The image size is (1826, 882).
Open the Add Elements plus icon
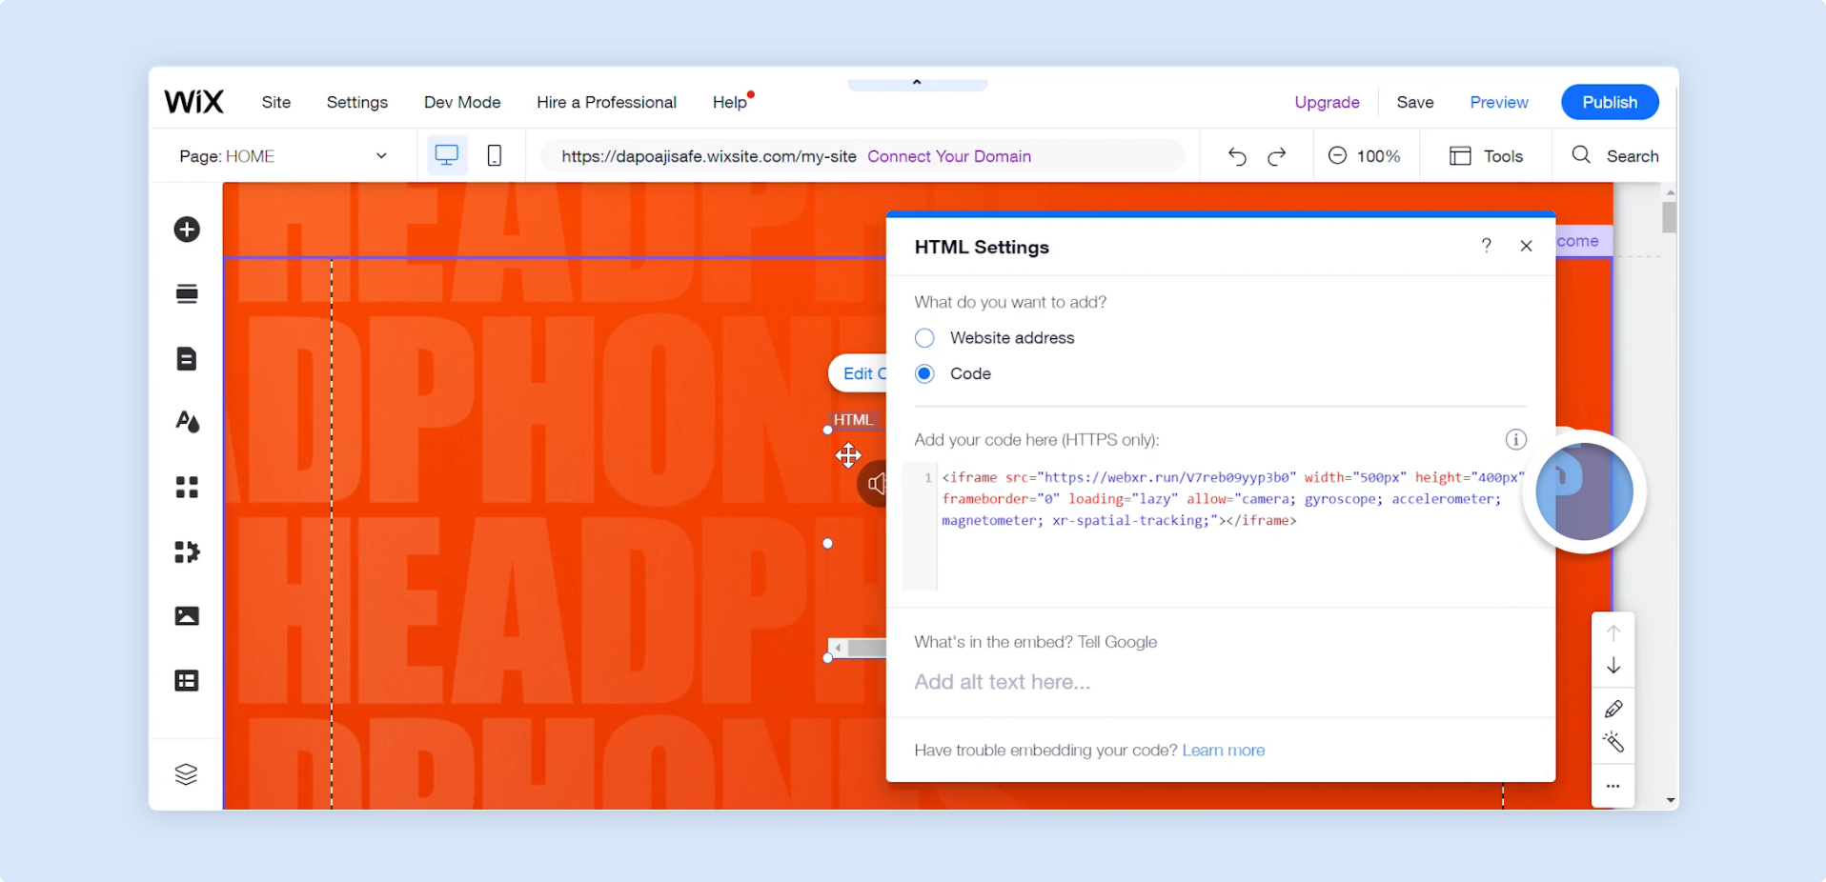tap(187, 230)
